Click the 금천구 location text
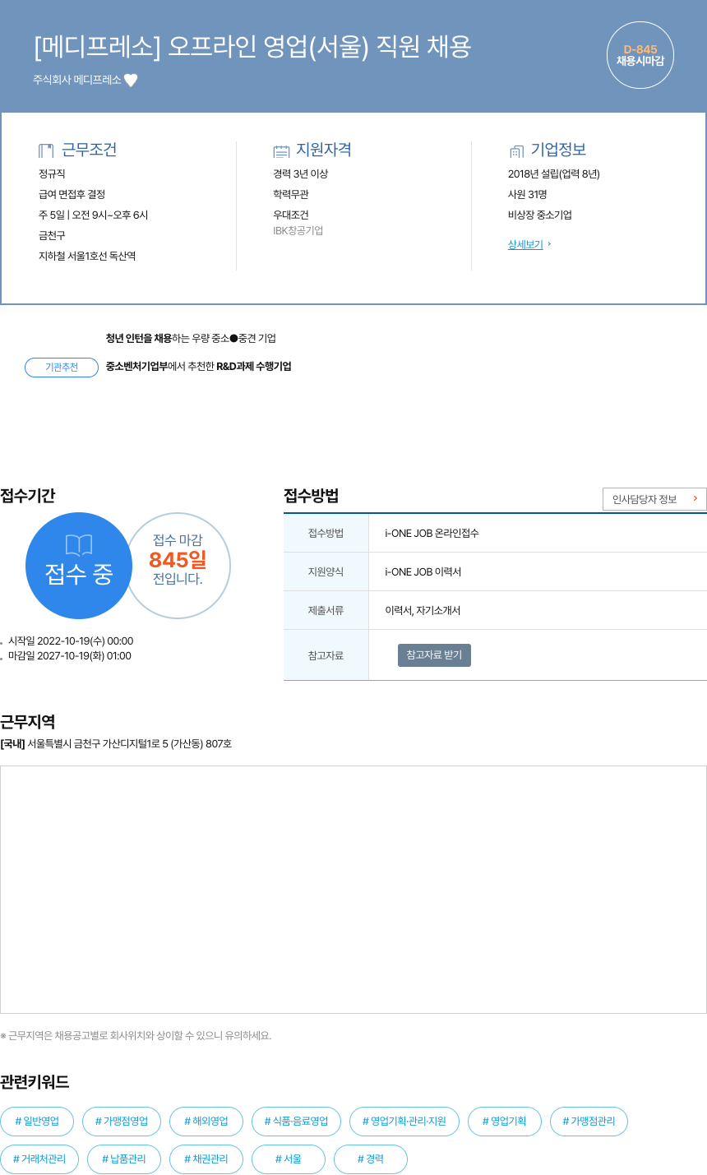 coord(52,236)
